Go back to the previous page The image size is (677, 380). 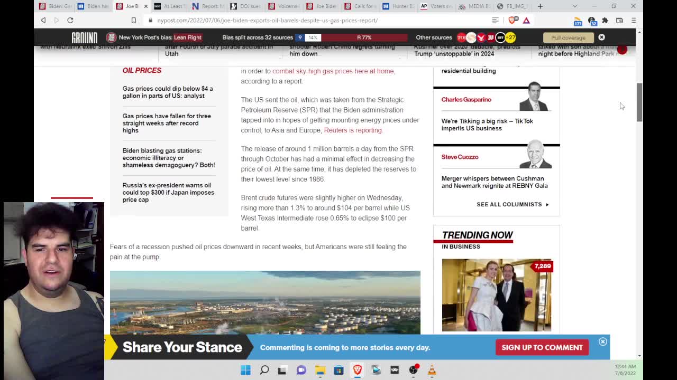tap(43, 20)
